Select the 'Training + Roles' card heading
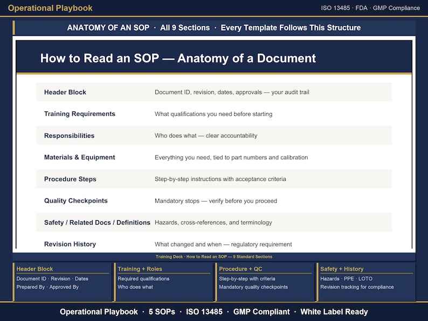Viewport: 428px width, 321px height. pyautogui.click(x=140, y=269)
